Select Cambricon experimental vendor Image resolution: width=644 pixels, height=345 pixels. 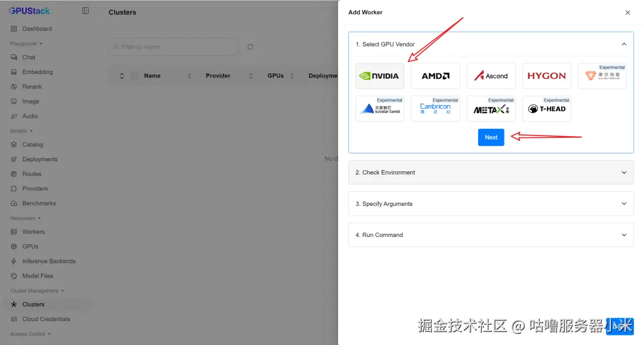pyautogui.click(x=435, y=109)
